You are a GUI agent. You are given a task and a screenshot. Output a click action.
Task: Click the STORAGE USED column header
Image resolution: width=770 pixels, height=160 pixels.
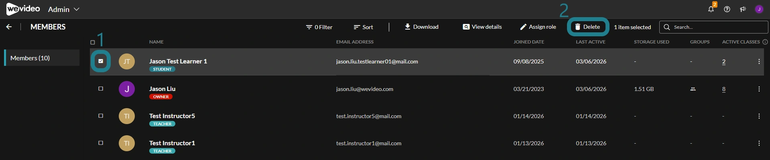coord(652,42)
